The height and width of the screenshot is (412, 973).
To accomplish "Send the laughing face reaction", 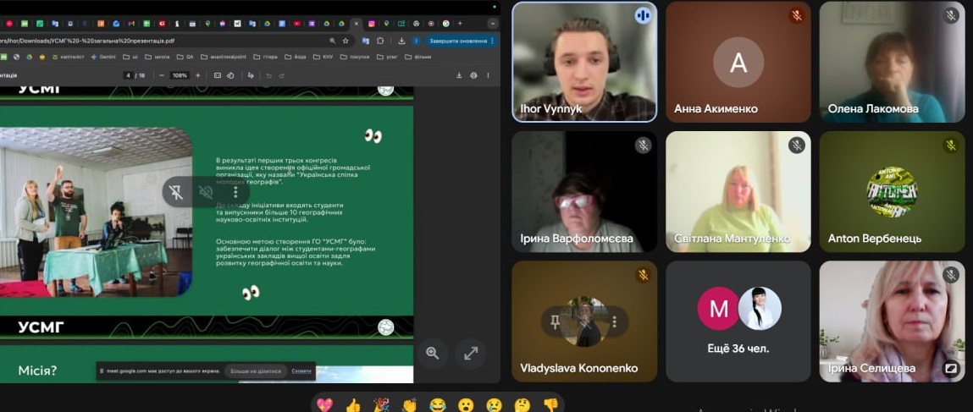I will click(438, 405).
